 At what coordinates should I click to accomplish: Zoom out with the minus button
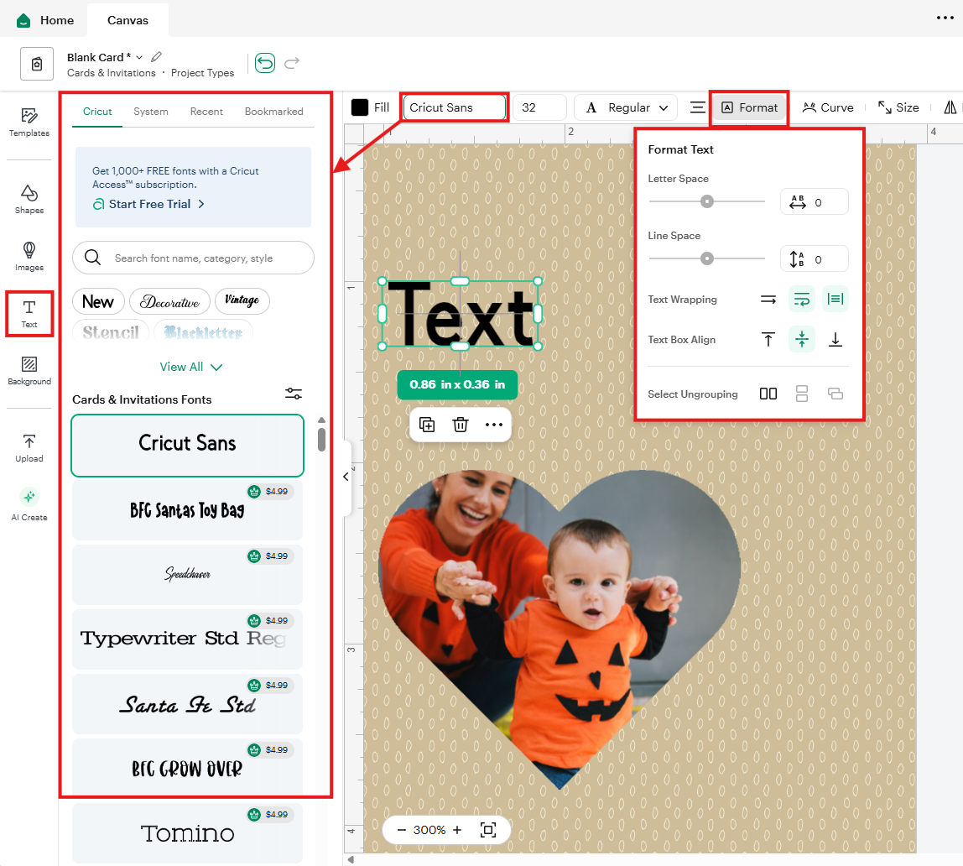point(402,831)
